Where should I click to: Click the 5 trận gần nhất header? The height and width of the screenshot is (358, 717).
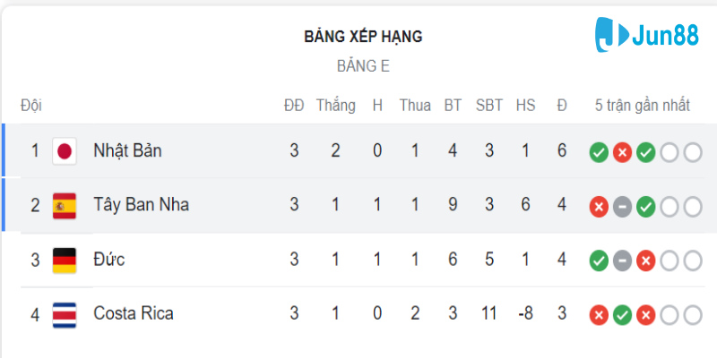(643, 106)
